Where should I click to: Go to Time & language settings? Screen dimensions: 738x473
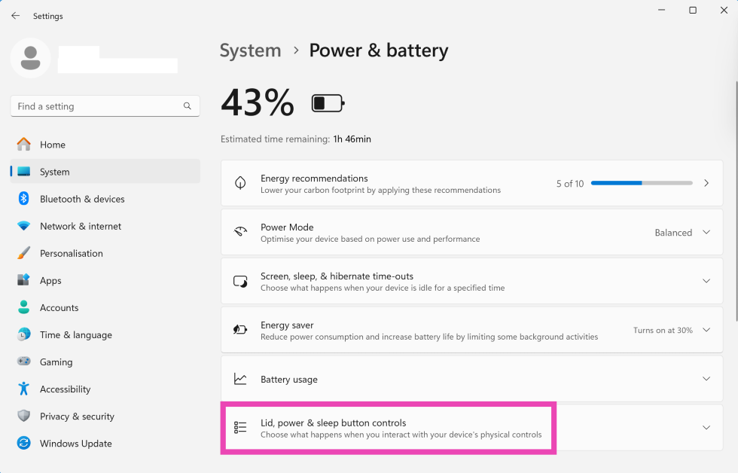(x=75, y=335)
